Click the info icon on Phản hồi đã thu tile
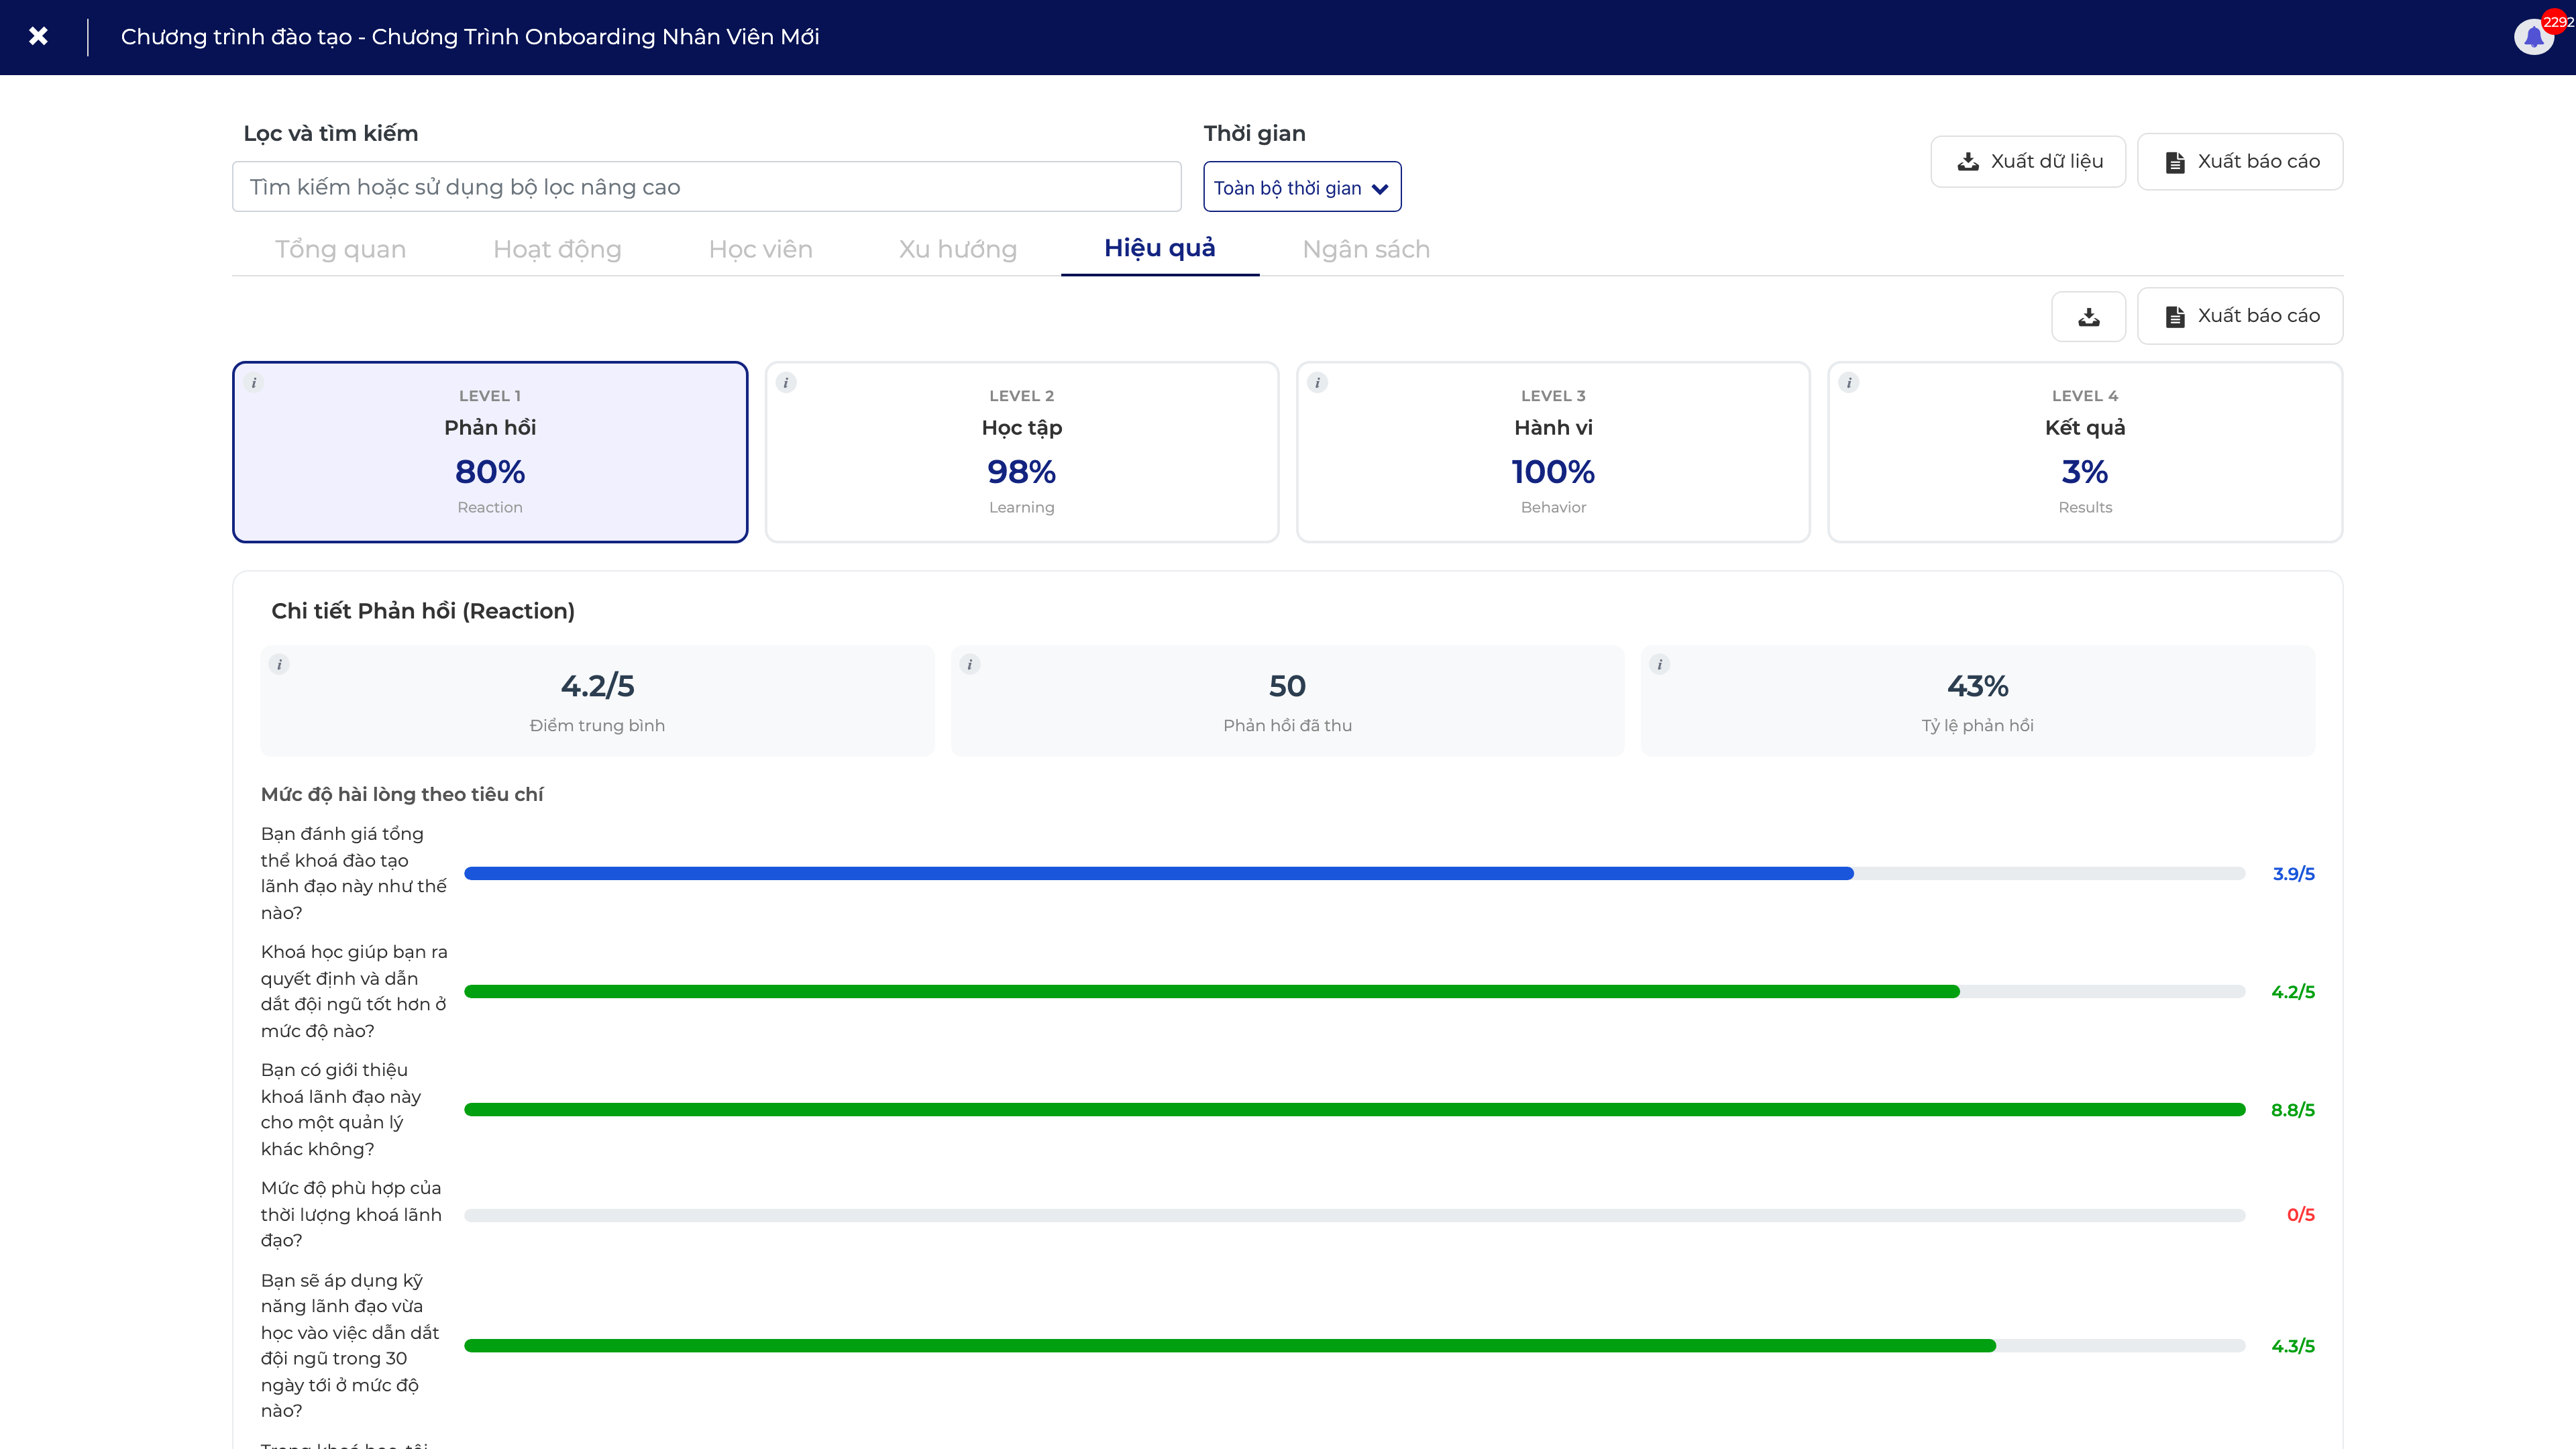The image size is (2576, 1449). [x=969, y=664]
